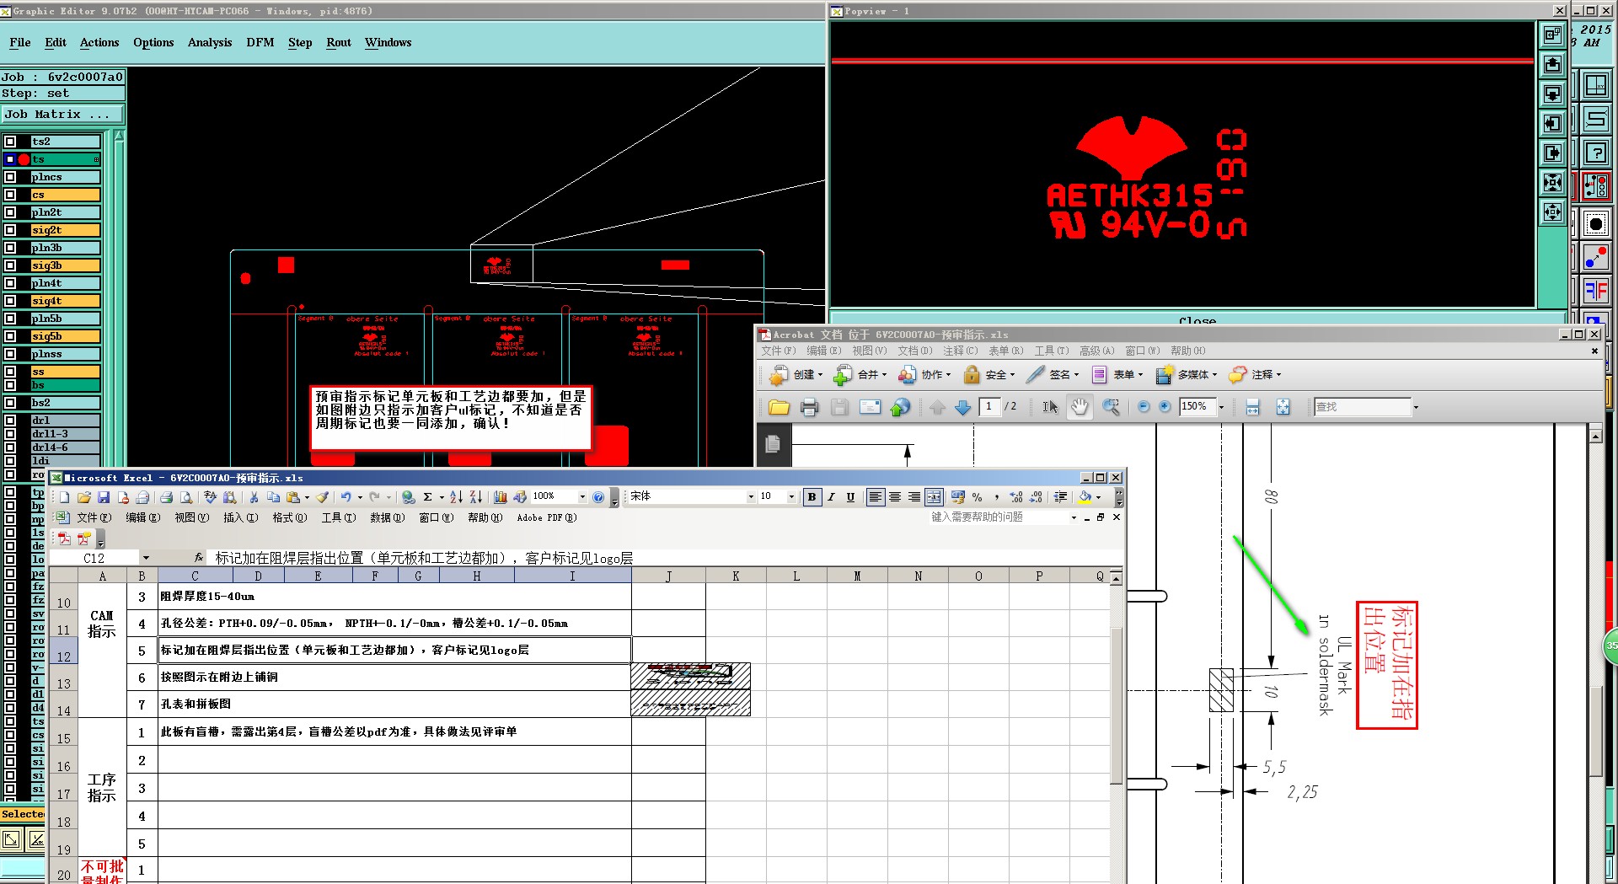The image size is (1618, 884).
Task: Click the Acrobat zoom out minus icon
Action: coord(1144,407)
